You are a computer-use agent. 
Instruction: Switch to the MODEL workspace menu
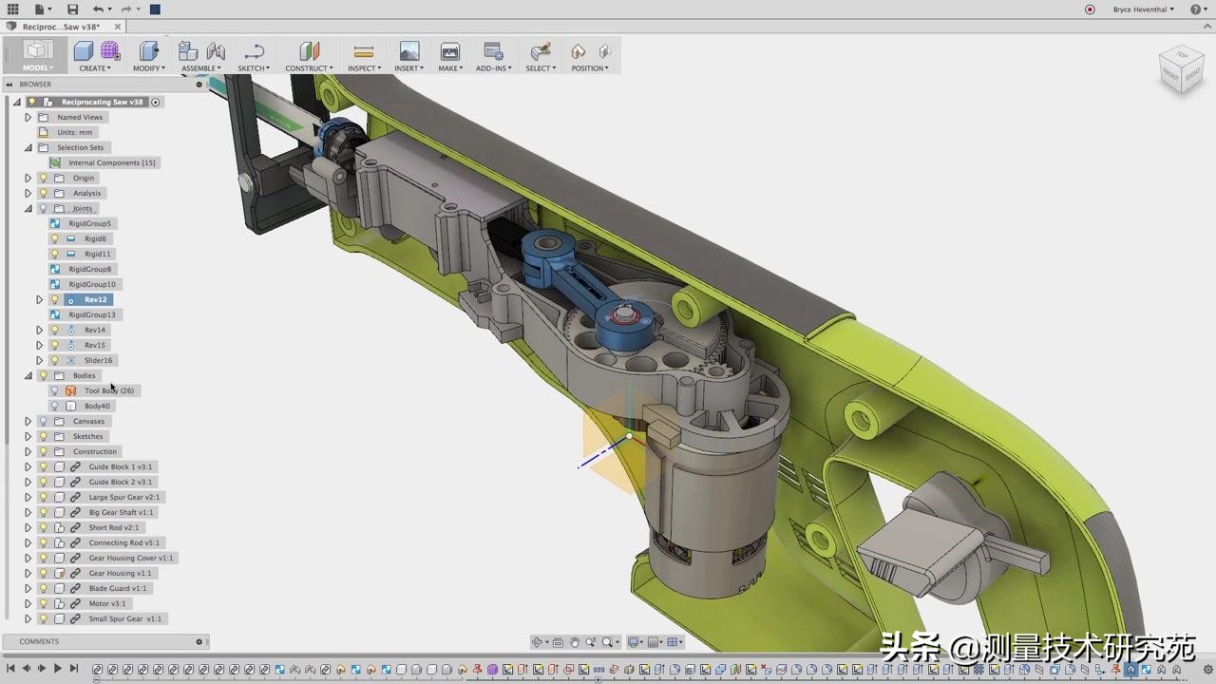pos(36,67)
